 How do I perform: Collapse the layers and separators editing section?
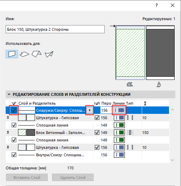(x=9, y=94)
